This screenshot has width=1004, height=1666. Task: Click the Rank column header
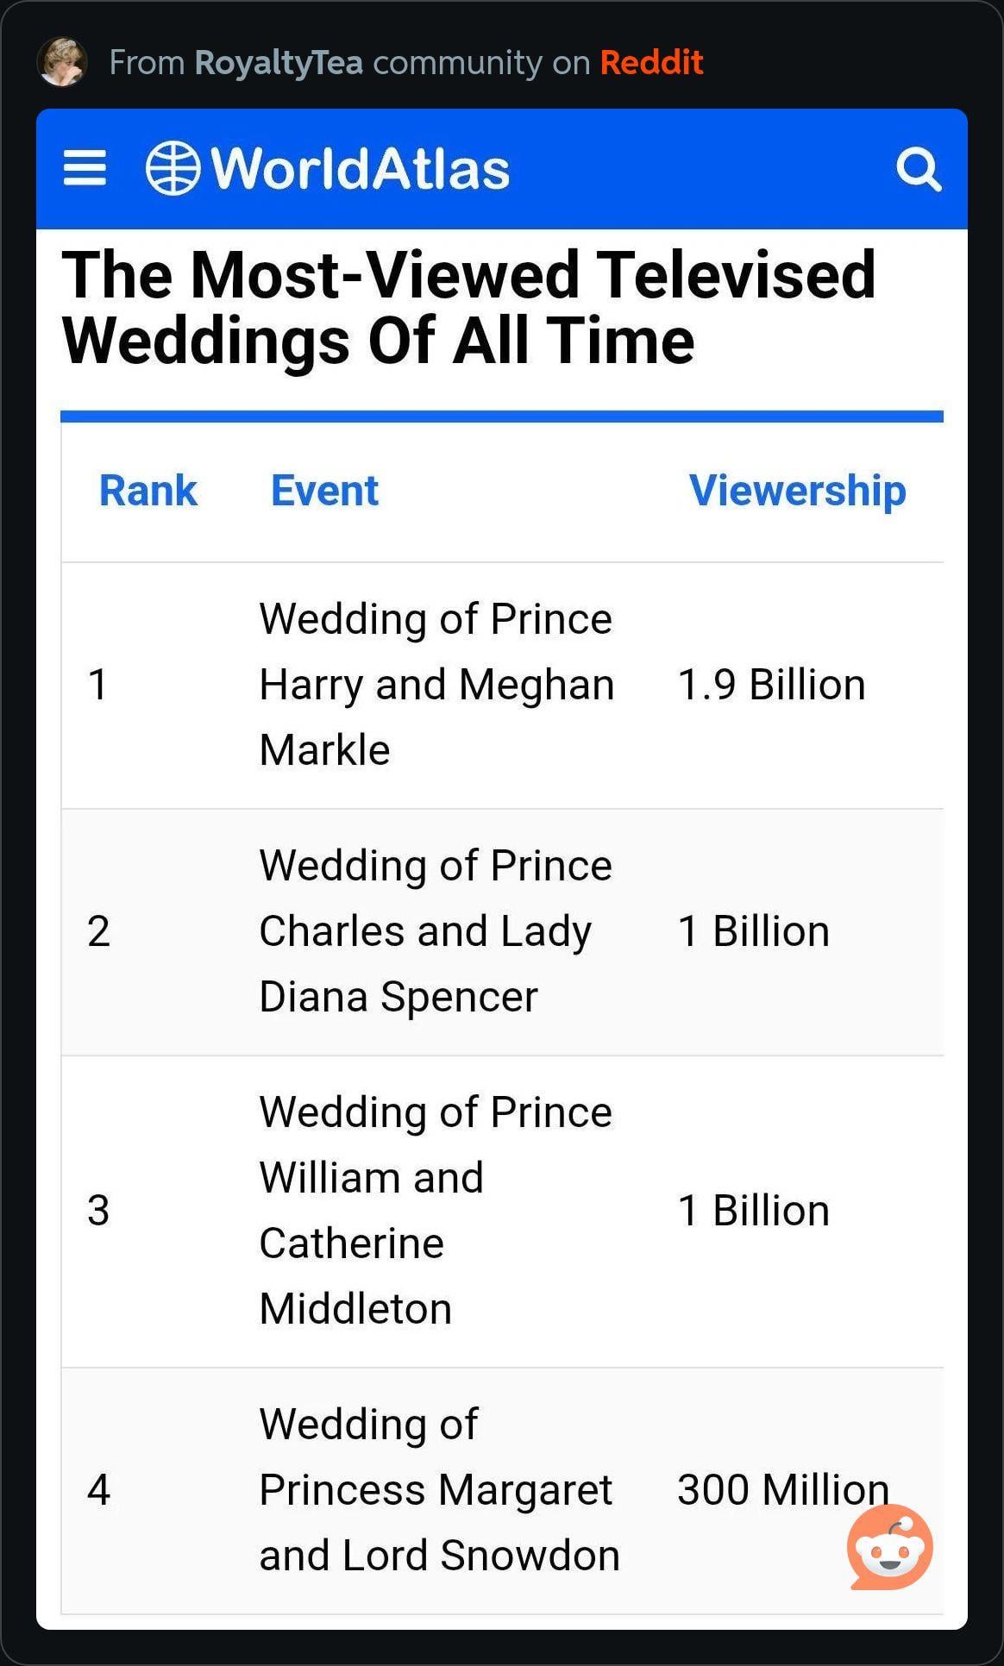click(148, 491)
